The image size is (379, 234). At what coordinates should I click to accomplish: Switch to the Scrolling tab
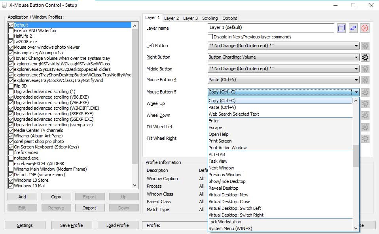pyautogui.click(x=210, y=18)
